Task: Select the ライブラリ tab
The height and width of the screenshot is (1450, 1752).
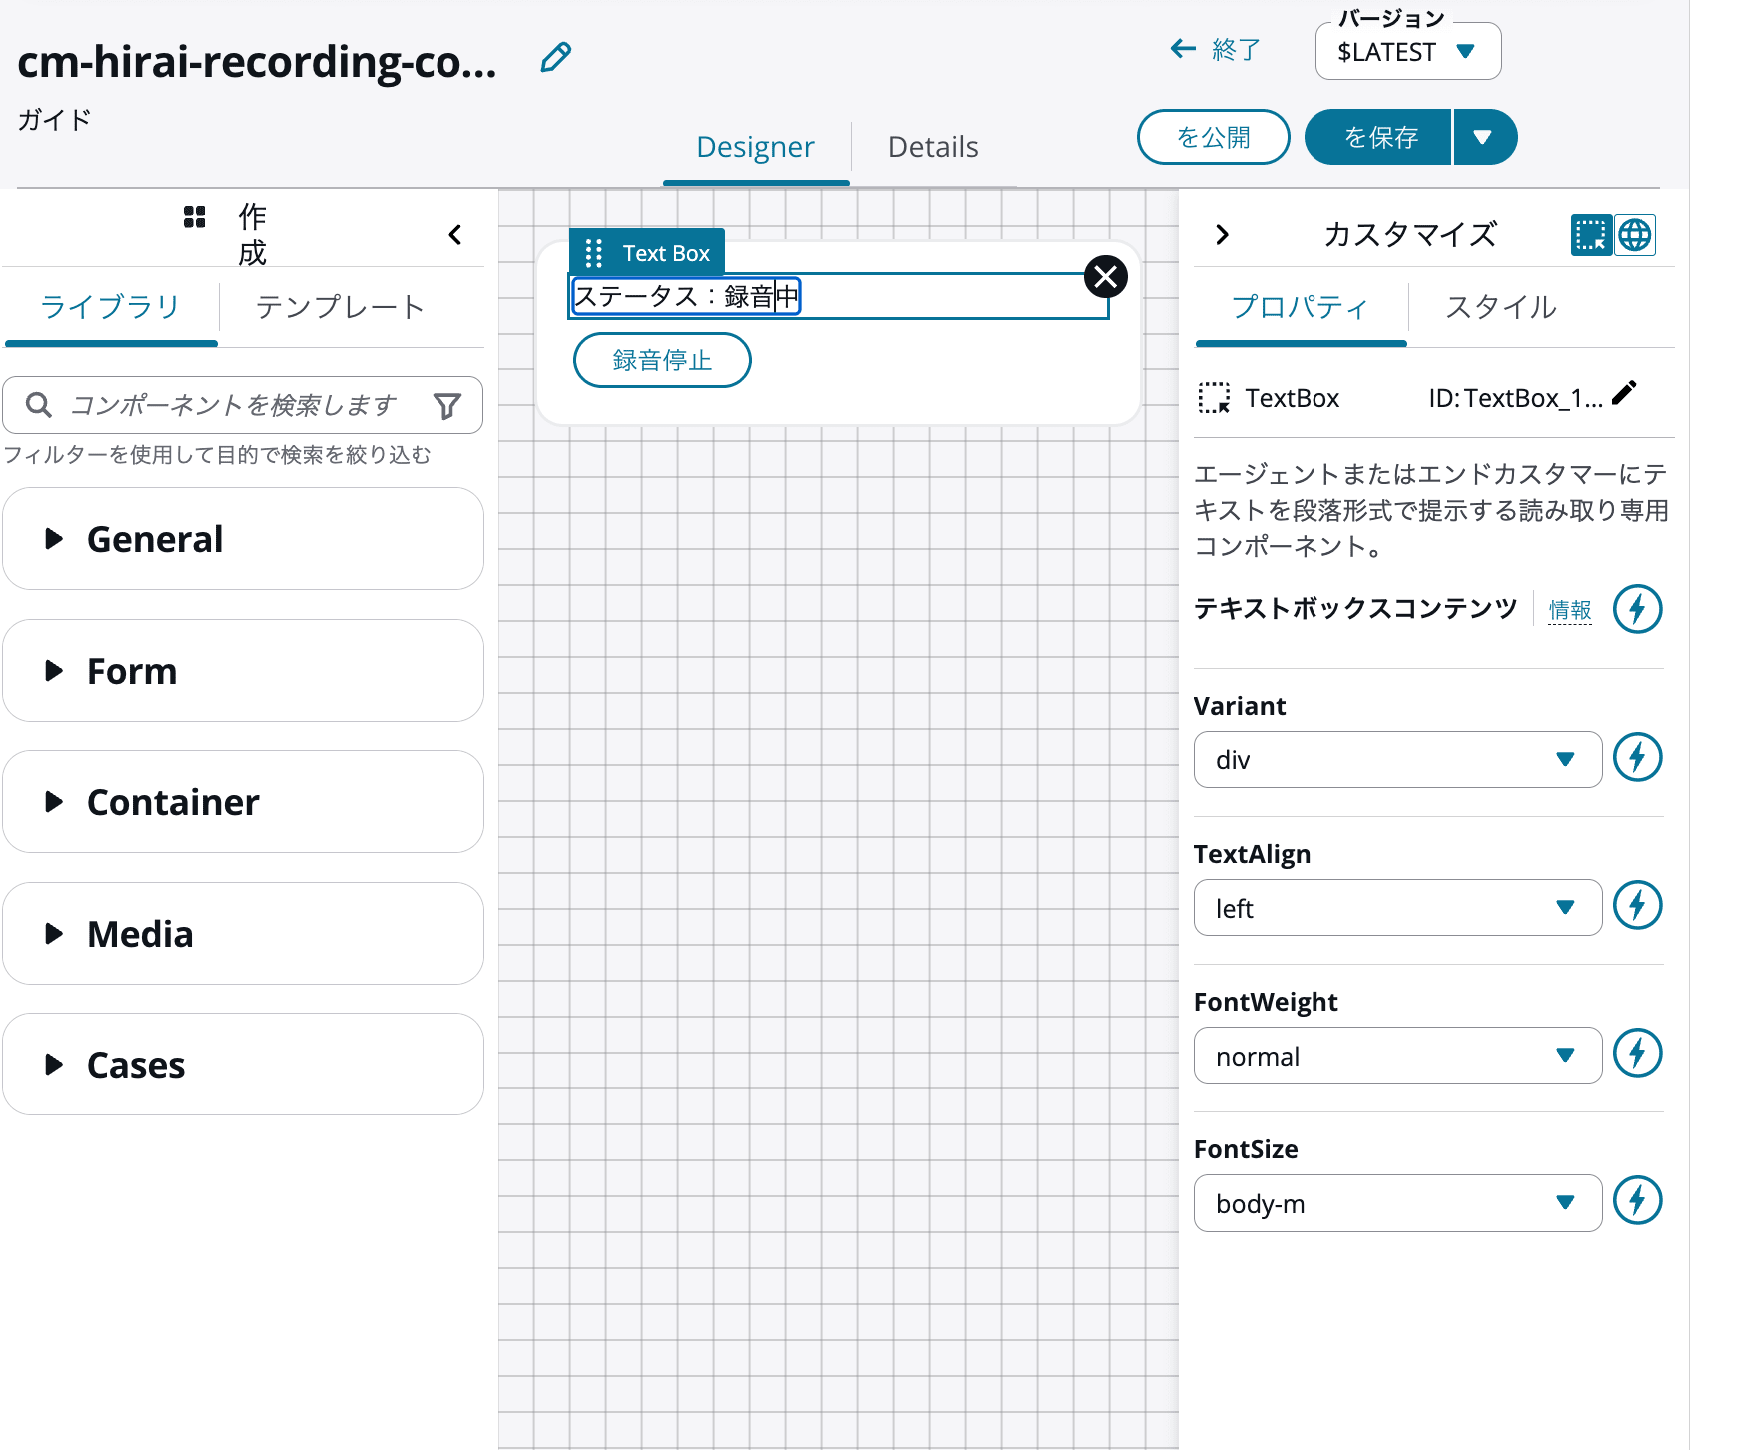Action: click(110, 306)
